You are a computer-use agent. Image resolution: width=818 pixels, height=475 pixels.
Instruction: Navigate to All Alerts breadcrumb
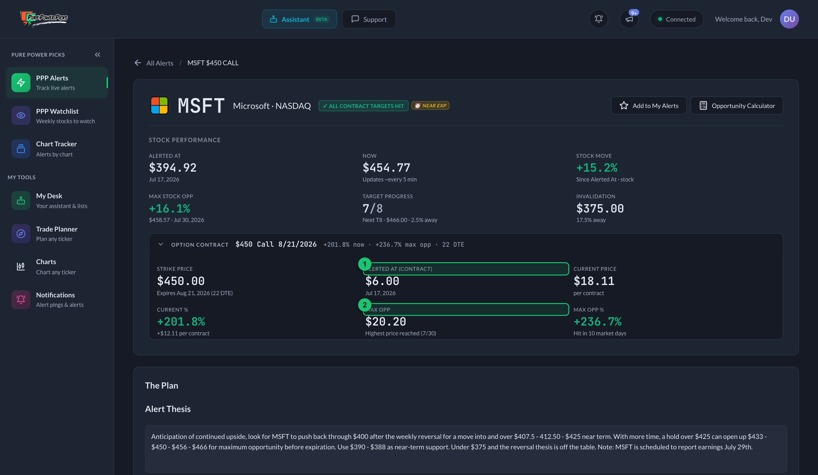click(x=160, y=63)
